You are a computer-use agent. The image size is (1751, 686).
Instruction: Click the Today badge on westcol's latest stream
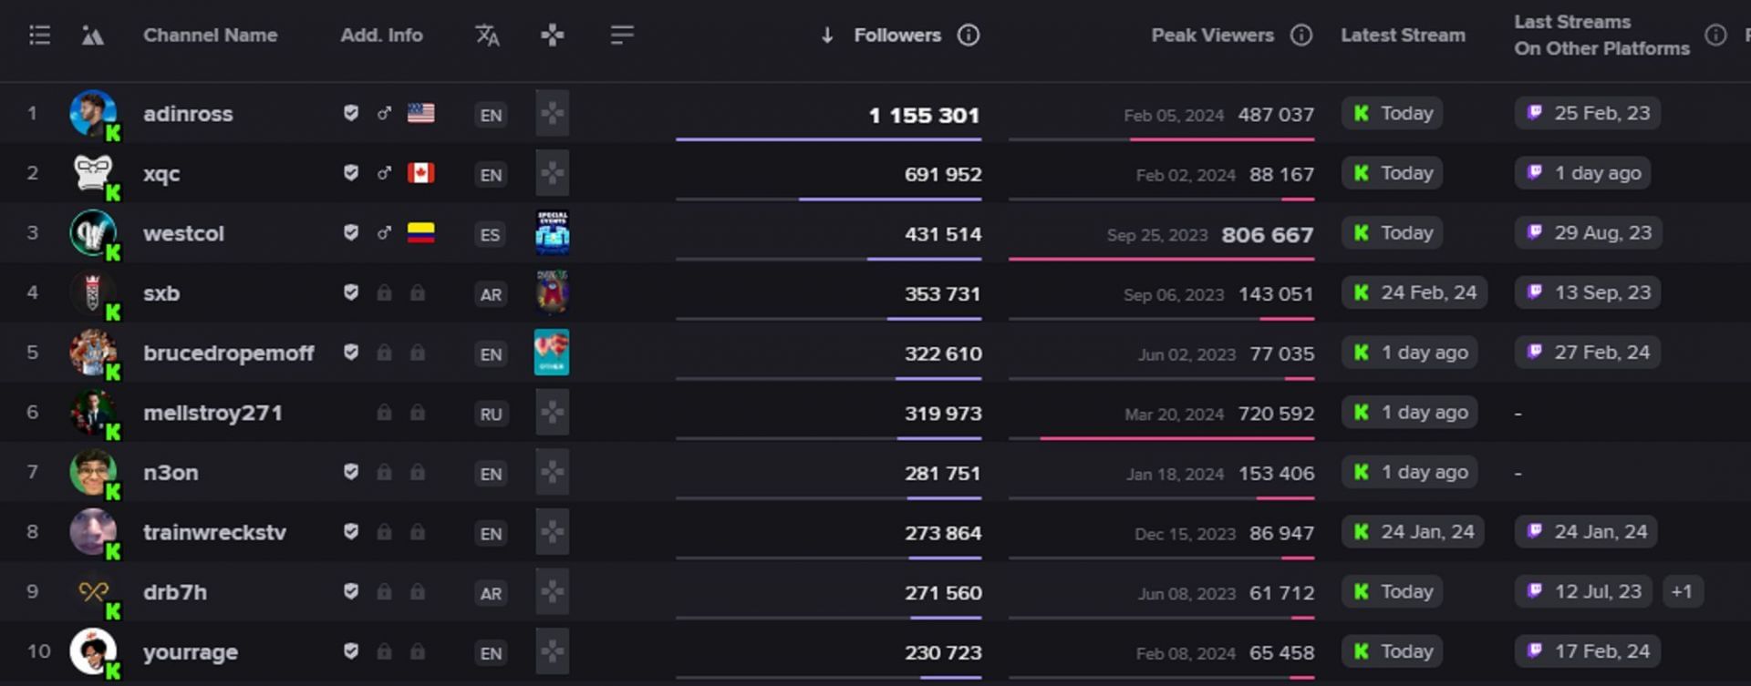point(1392,232)
